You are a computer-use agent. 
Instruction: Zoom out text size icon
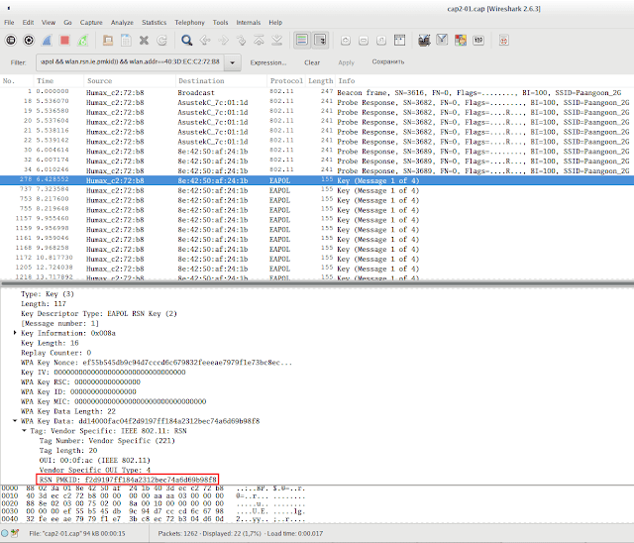(364, 40)
